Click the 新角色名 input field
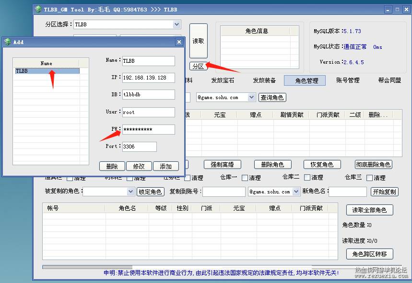412x283 pixels. 348,192
